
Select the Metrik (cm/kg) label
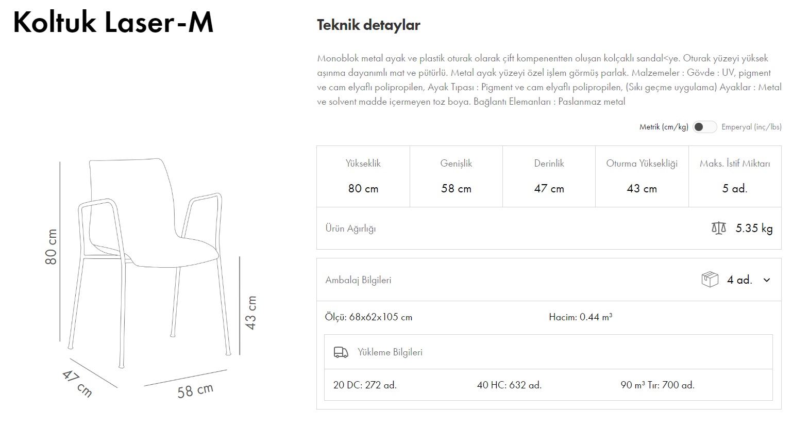coord(663,127)
